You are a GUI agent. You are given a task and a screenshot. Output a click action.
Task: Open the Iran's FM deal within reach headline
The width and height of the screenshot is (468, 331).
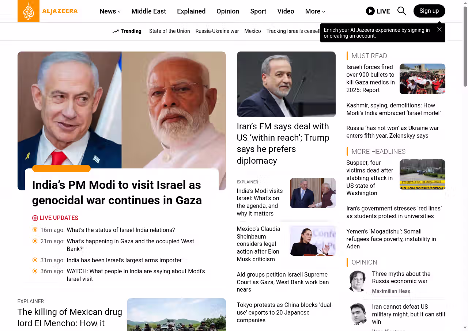click(283, 143)
